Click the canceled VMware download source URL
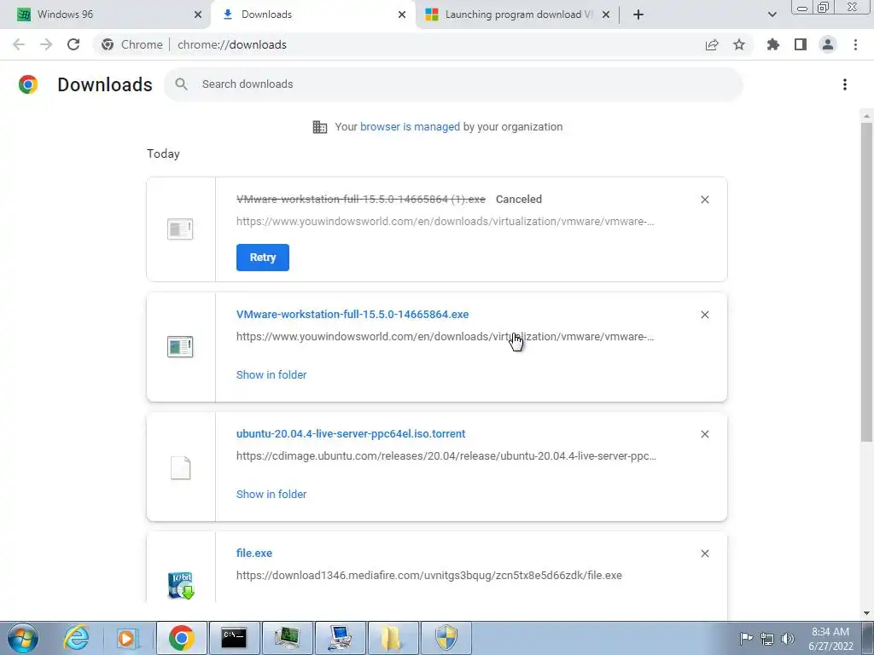 (x=445, y=222)
